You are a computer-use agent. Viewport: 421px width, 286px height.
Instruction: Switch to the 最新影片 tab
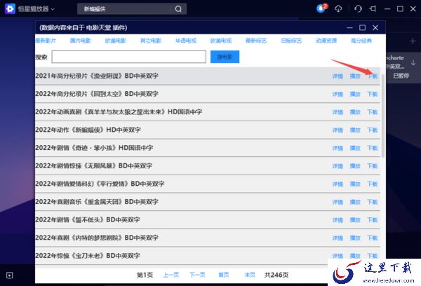click(x=46, y=41)
